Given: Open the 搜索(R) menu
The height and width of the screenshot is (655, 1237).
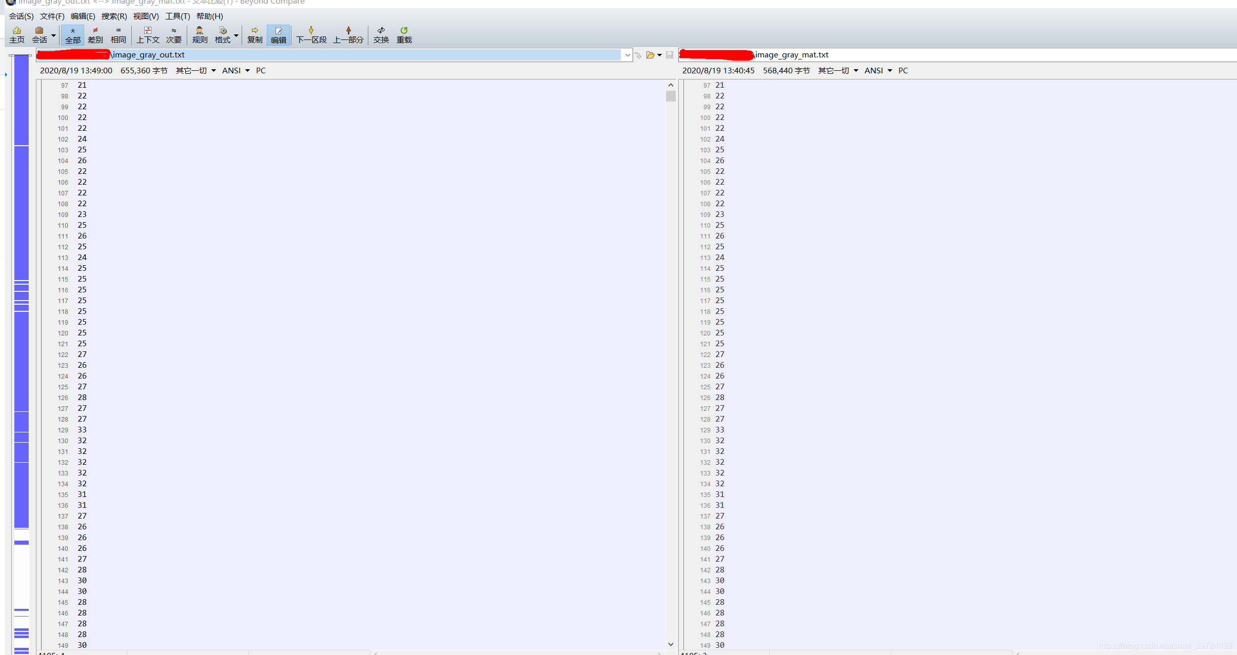Looking at the screenshot, I should click(x=114, y=16).
